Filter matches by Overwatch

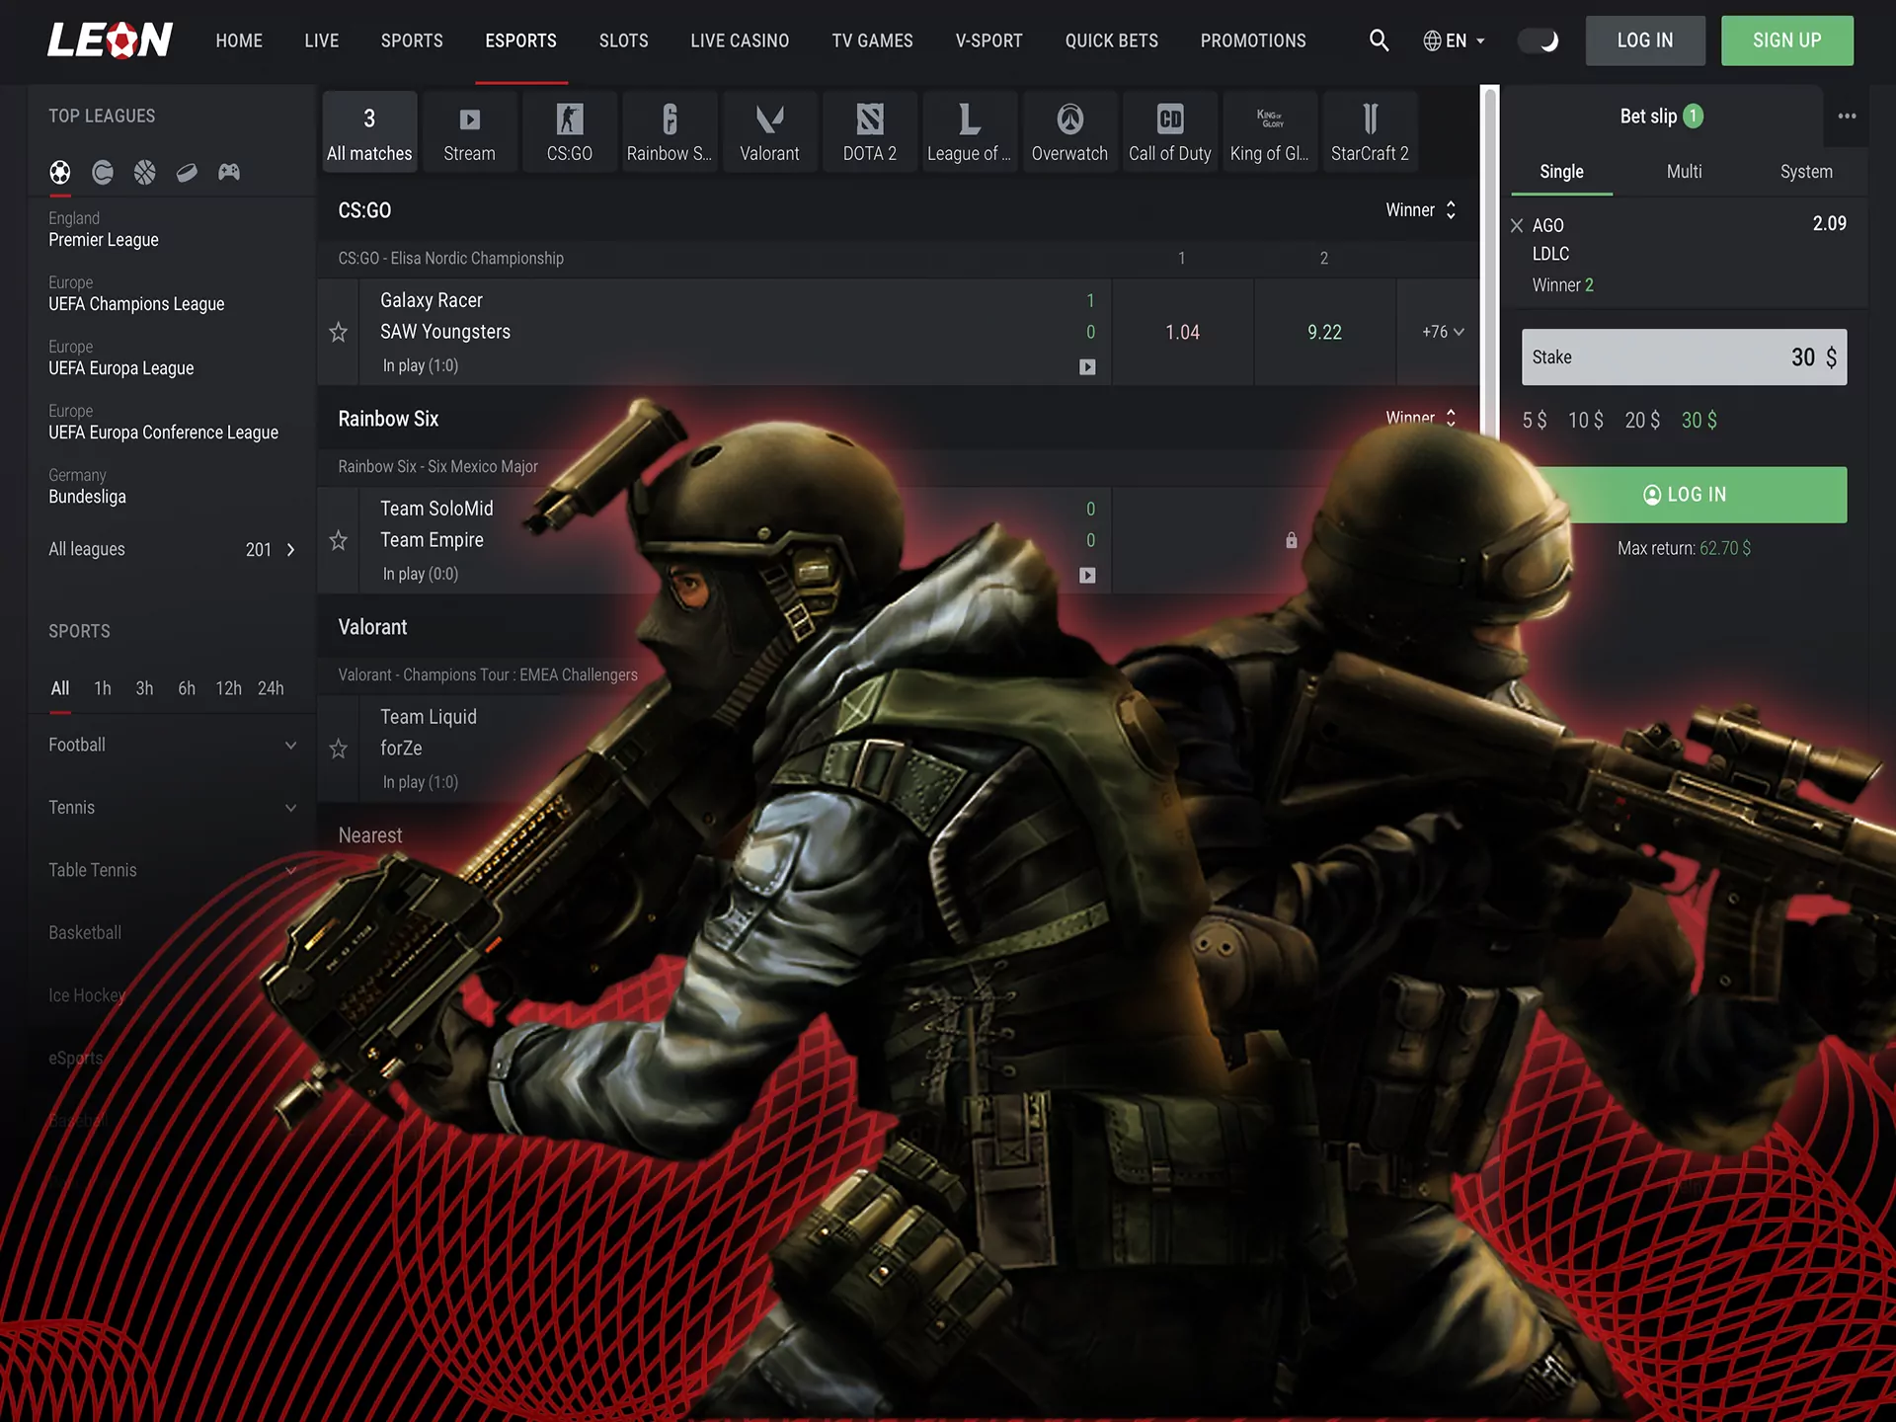click(1069, 131)
